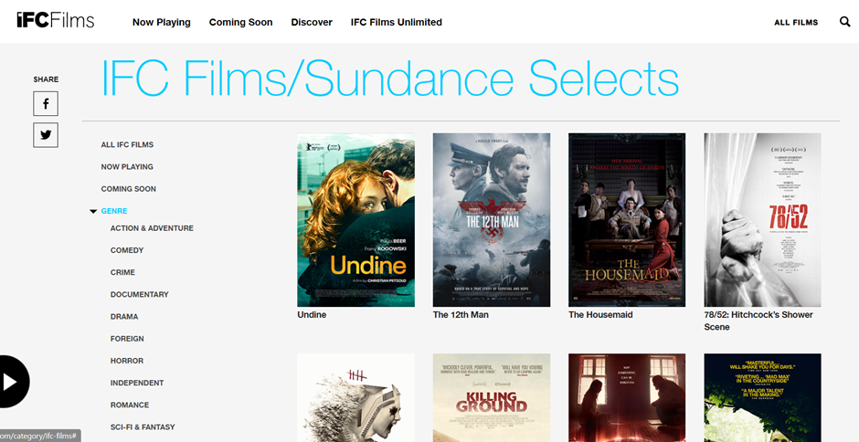Choose the Independent genre

(x=137, y=383)
